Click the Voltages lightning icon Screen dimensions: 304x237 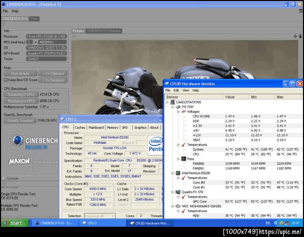183,111
